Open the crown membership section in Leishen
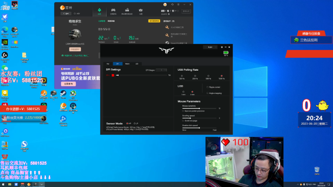This screenshot has width=333, height=187. (x=141, y=11)
